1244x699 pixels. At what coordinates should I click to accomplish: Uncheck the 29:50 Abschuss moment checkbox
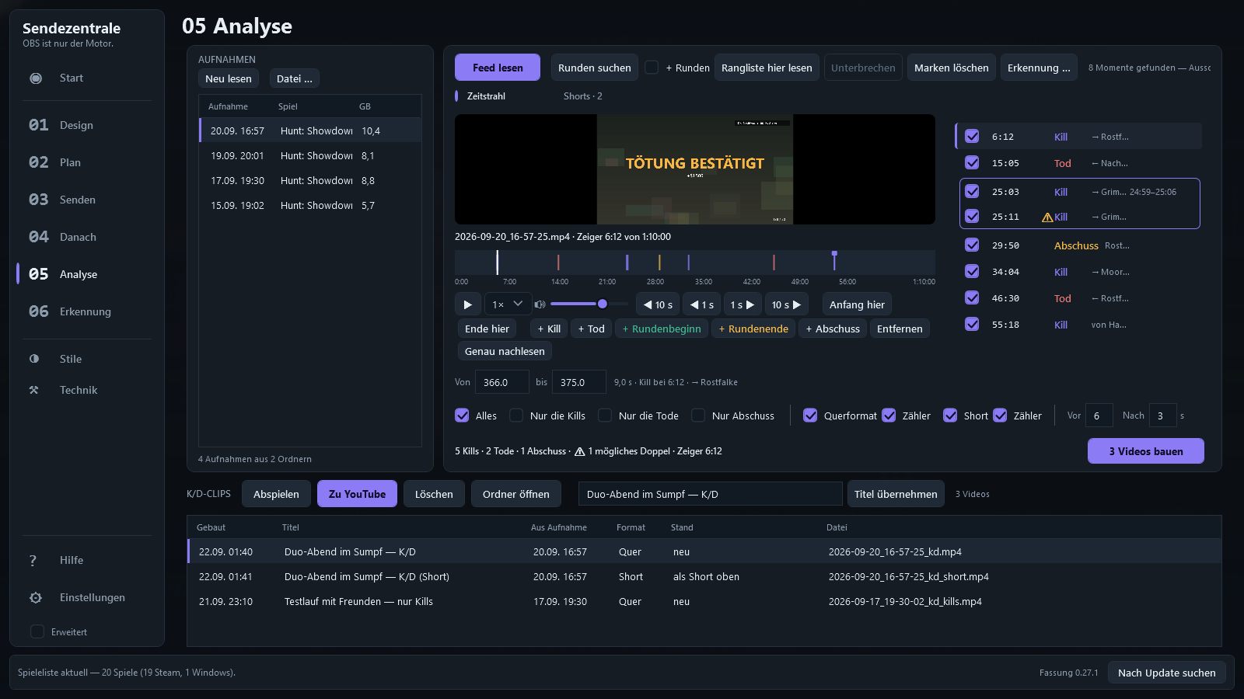tap(972, 245)
